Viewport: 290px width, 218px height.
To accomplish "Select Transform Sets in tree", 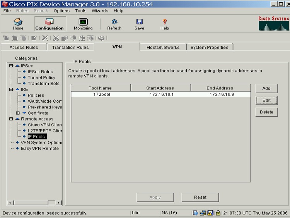I will point(43,84).
